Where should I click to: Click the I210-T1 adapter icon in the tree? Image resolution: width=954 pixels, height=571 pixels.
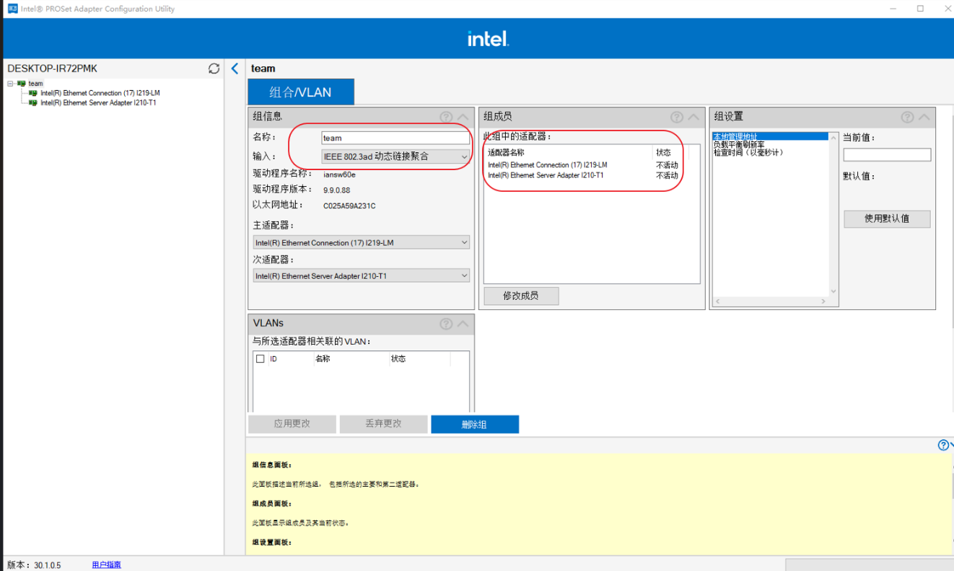click(33, 102)
